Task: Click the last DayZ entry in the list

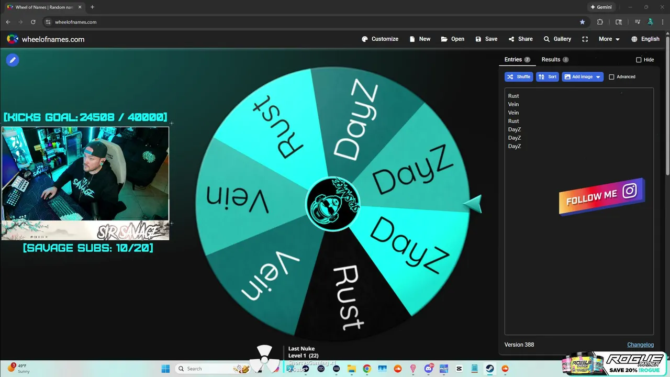Action: 515,146
